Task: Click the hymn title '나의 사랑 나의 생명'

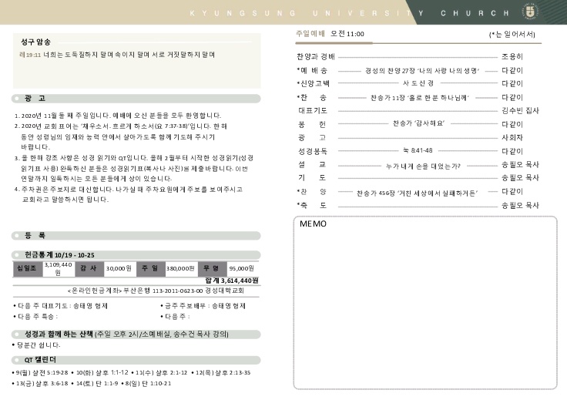Action: click(448, 71)
